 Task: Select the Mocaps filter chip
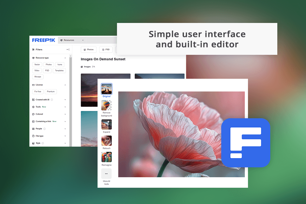[38, 77]
